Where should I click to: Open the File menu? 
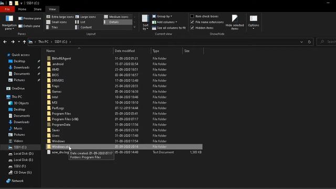pos(7,9)
